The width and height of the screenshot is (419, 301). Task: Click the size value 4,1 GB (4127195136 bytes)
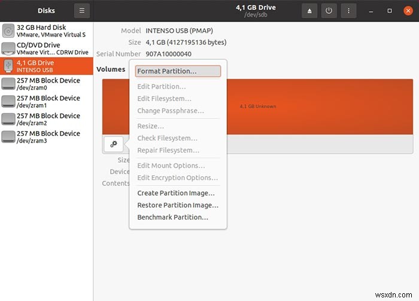click(186, 42)
